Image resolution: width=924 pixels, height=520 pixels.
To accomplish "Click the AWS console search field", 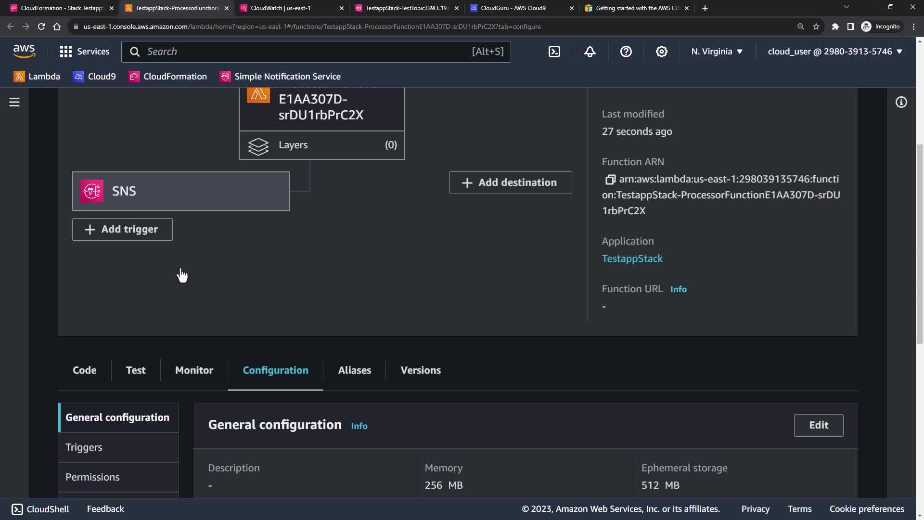I will tap(308, 52).
